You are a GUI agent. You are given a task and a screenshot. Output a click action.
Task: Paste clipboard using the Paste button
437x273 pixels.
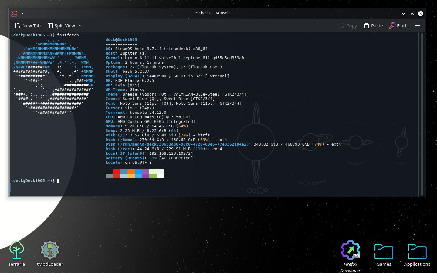point(373,26)
